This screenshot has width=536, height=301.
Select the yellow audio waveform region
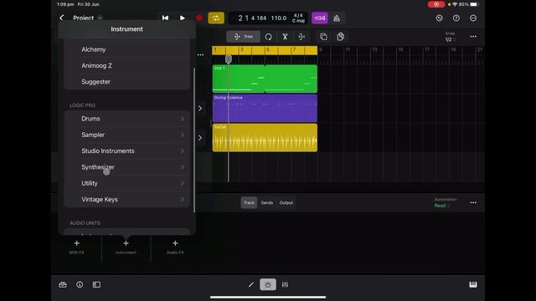pos(265,137)
